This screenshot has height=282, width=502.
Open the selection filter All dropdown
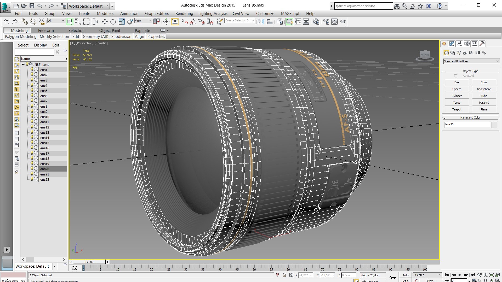pyautogui.click(x=56, y=21)
